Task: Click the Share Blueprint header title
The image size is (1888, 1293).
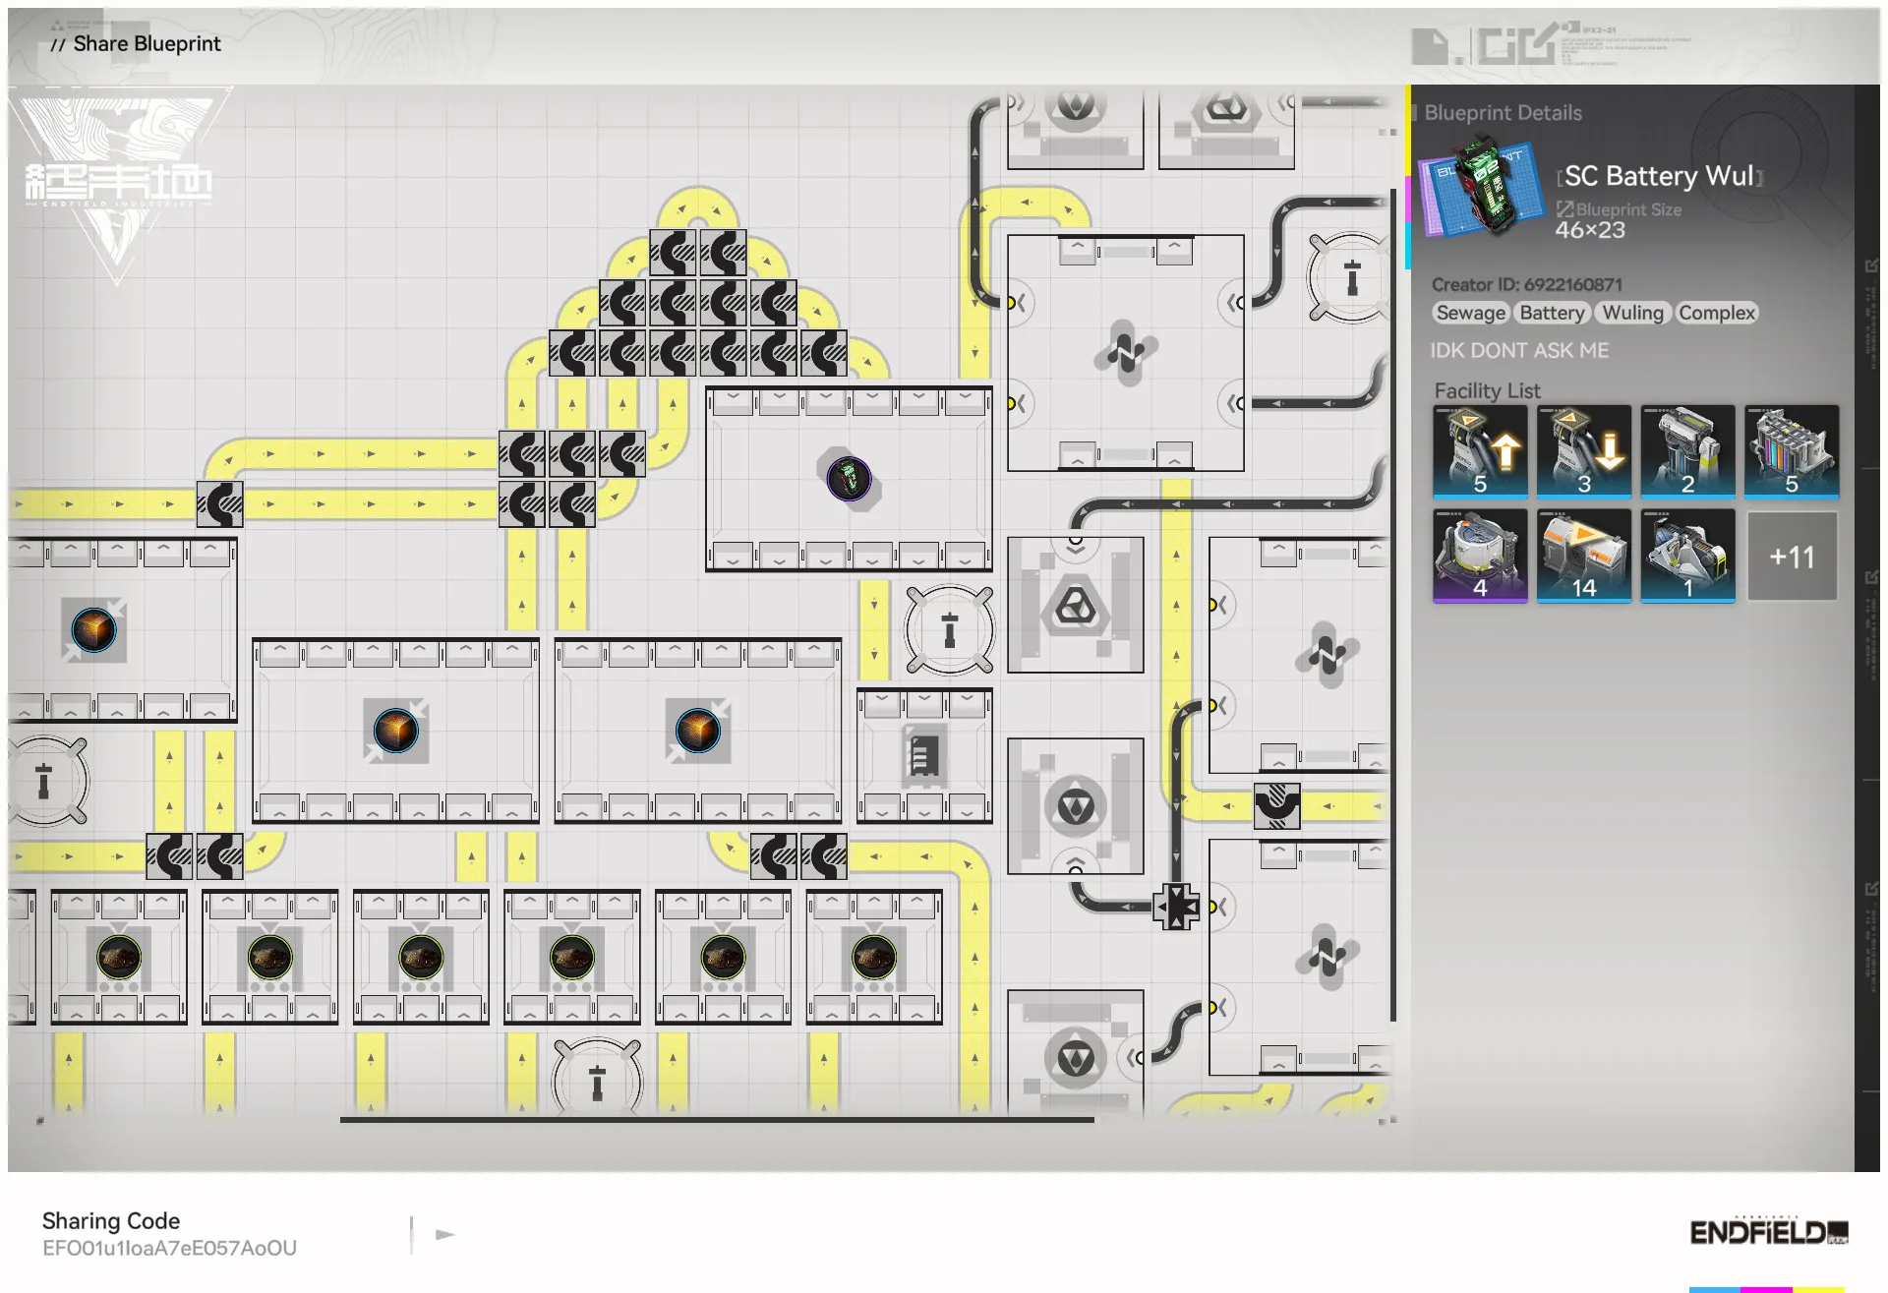Action: pyautogui.click(x=147, y=43)
